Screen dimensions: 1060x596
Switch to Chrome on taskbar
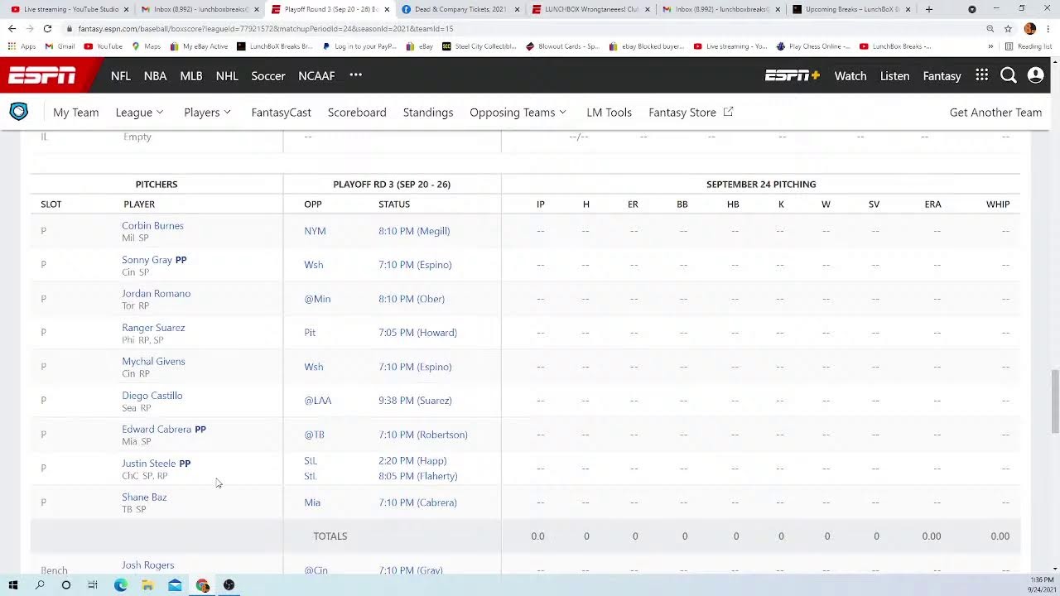pyautogui.click(x=202, y=585)
